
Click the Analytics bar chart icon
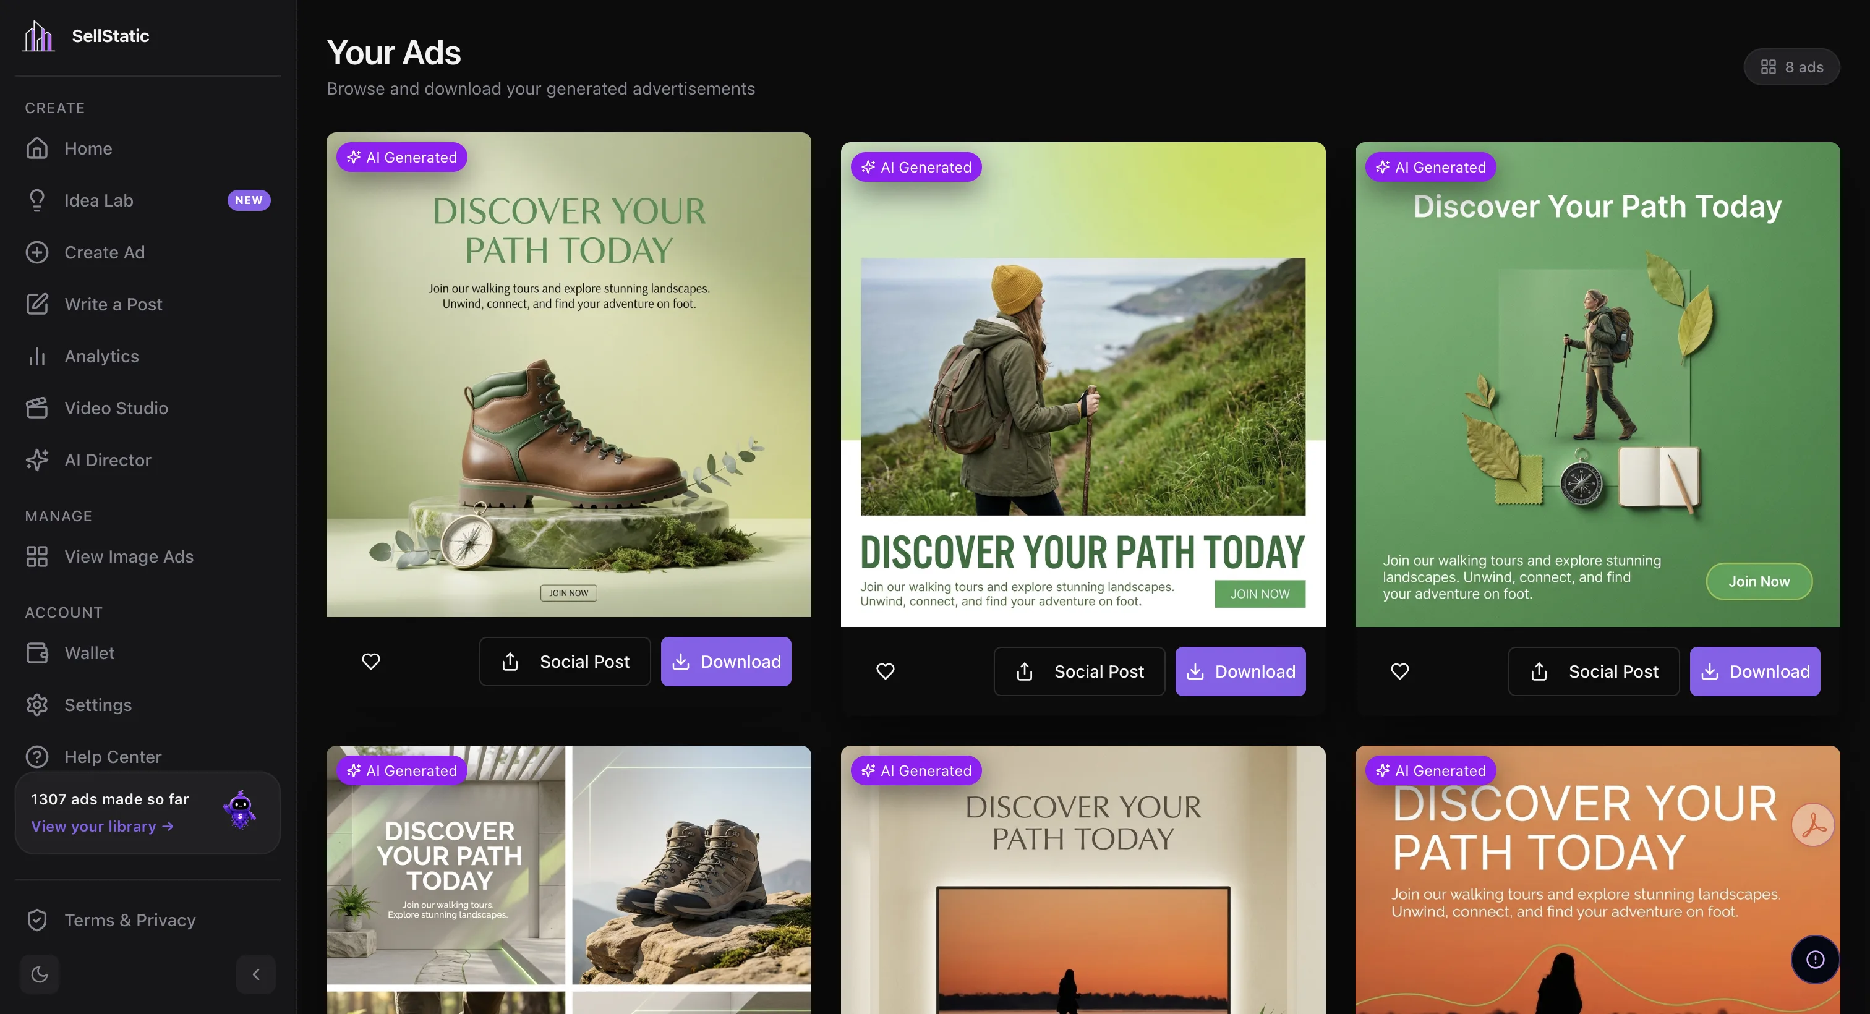coord(37,356)
